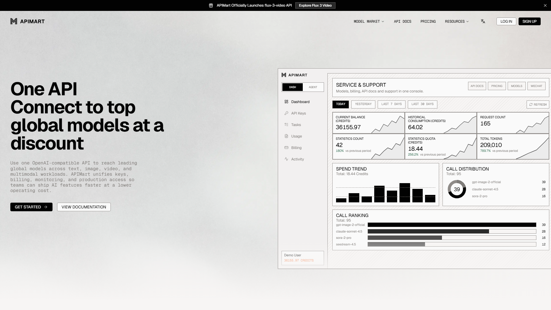
Task: Click the arrow icon in Get Started
Action: click(46, 207)
